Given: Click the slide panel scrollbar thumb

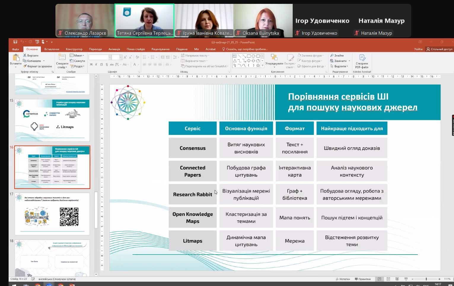Looking at the screenshot, I should point(96,210).
